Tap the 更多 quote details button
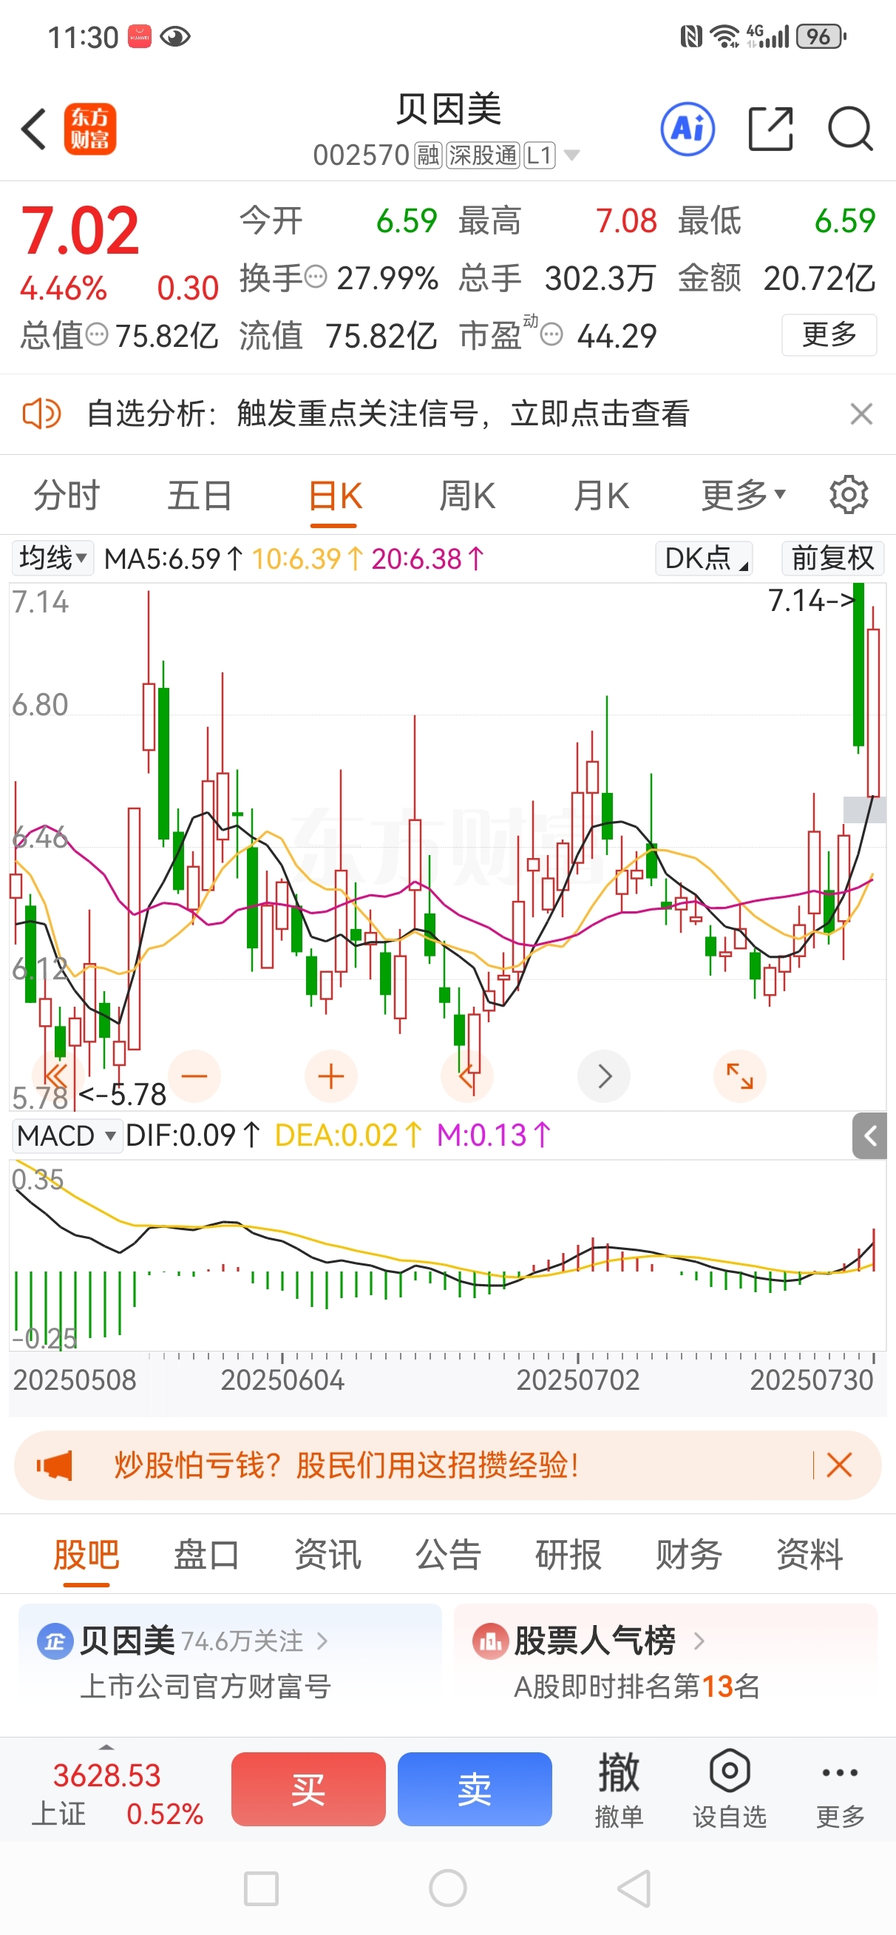 pyautogui.click(x=829, y=334)
